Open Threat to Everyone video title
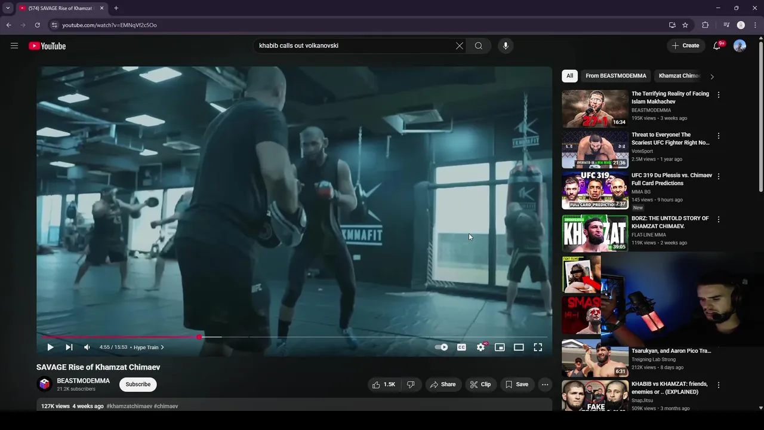This screenshot has height=430, width=764. click(670, 139)
